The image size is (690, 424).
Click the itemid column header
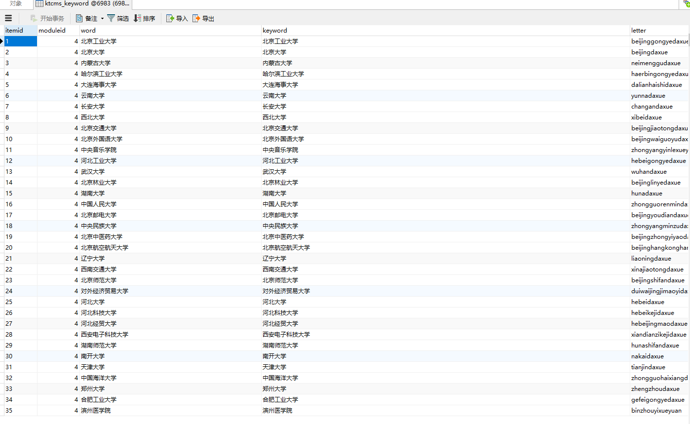21,31
